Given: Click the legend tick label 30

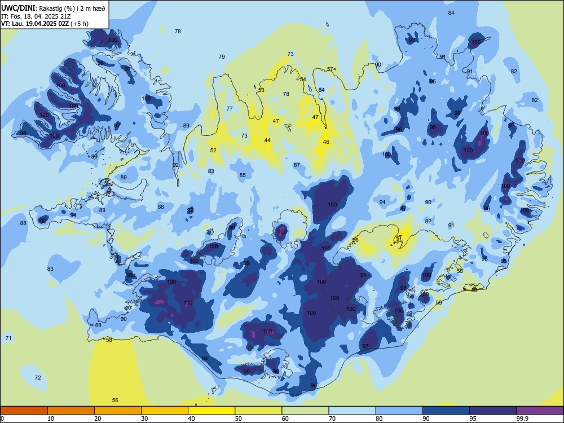Looking at the screenshot, I should pyautogui.click(x=144, y=418).
